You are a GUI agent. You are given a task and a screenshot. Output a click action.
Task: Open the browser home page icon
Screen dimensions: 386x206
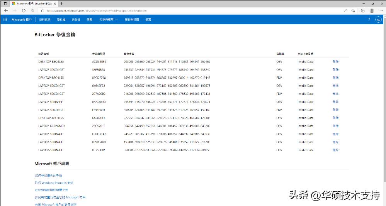[x=32, y=10]
